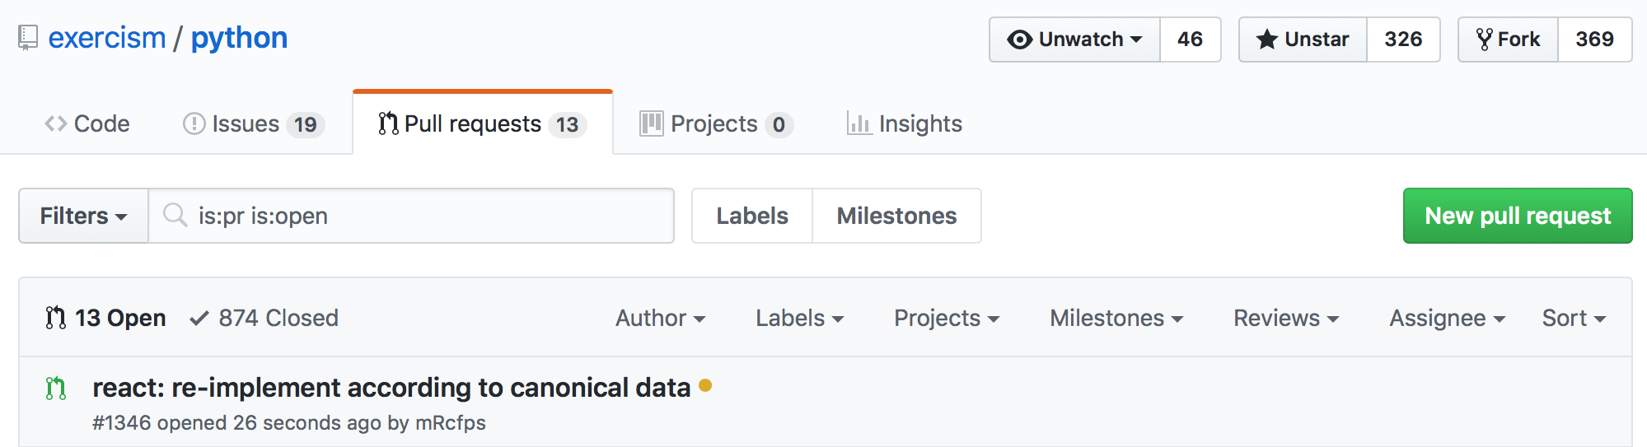Click the stargazers count 326
The width and height of the screenshot is (1647, 447).
1403,40
